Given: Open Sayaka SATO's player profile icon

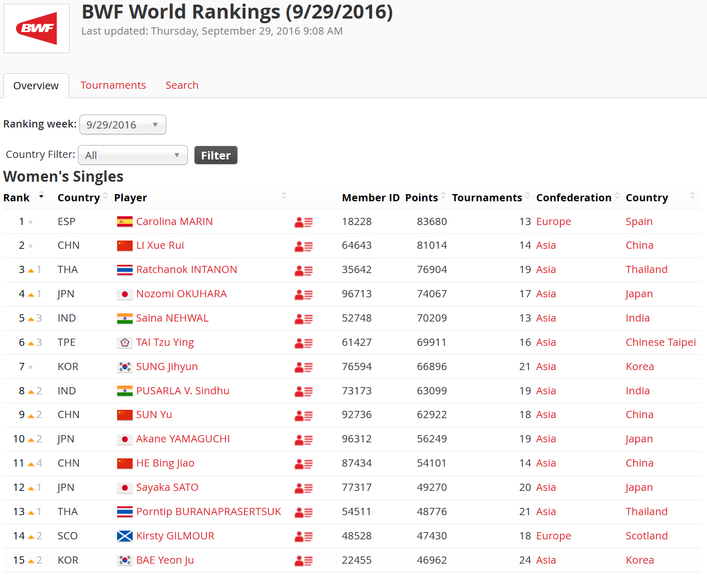Looking at the screenshot, I should 303,488.
